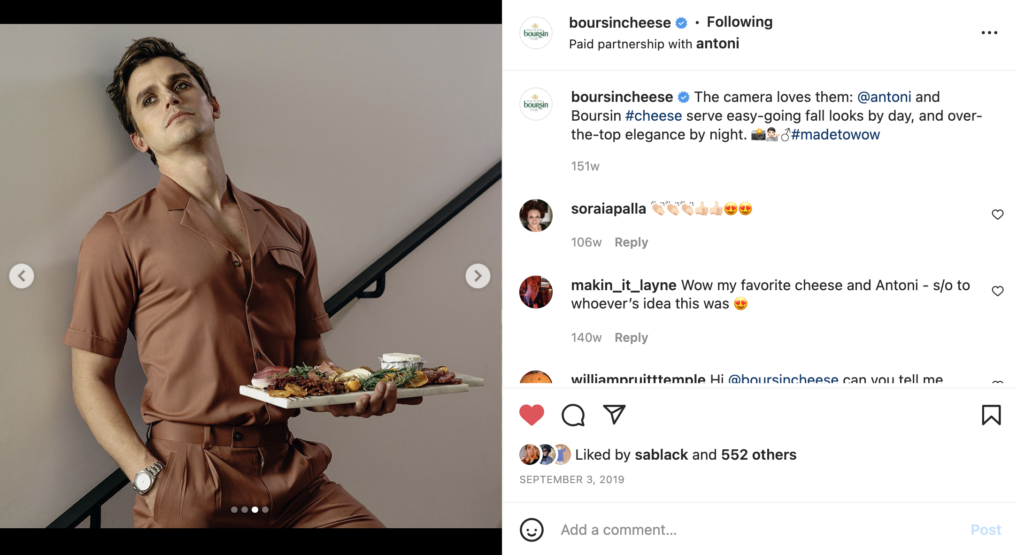Like soraiapalla's comment

pyautogui.click(x=997, y=215)
